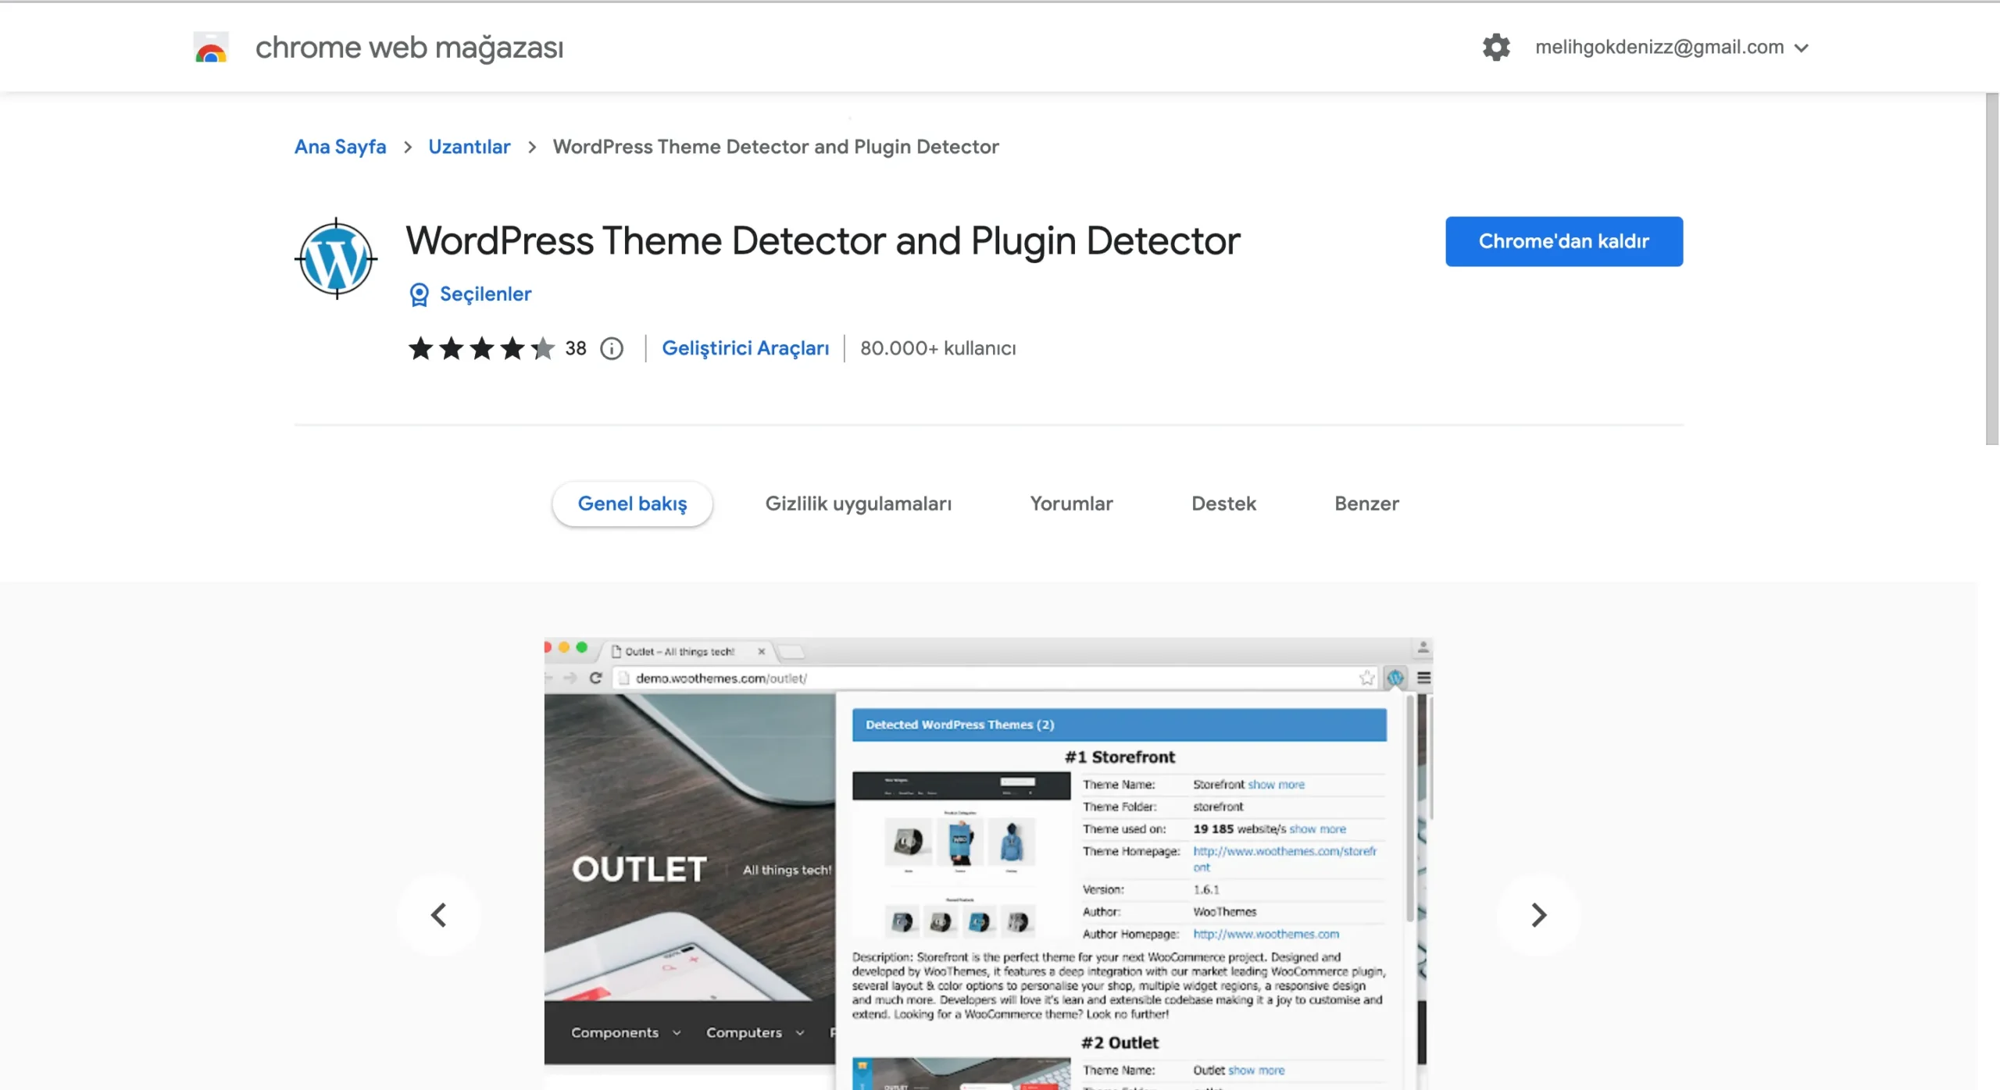Viewport: 2000px width, 1090px height.
Task: Open the Seçilenler link
Action: click(x=485, y=294)
